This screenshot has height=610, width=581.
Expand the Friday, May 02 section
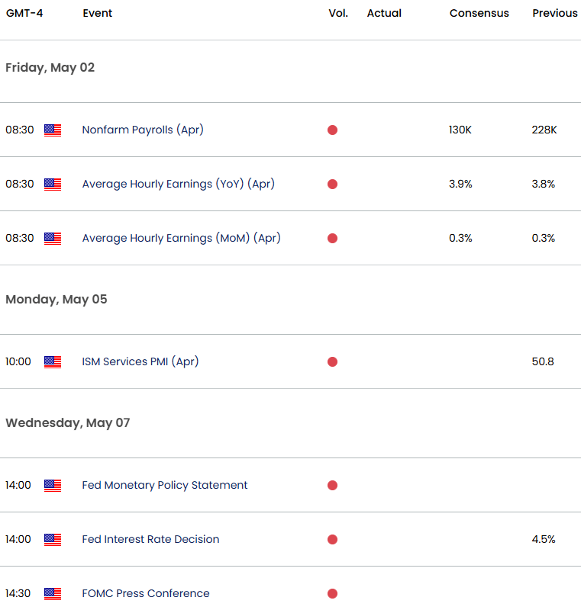click(50, 68)
